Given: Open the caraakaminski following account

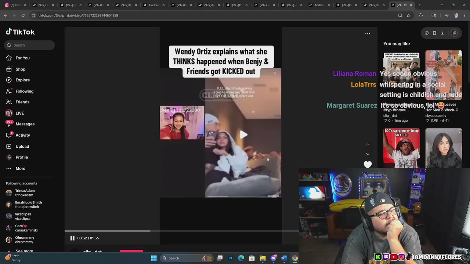Looking at the screenshot, I should coord(22,228).
